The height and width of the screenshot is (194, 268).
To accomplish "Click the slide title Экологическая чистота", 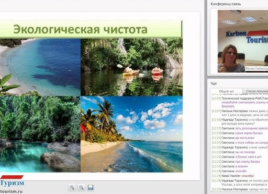I will point(80,29).
